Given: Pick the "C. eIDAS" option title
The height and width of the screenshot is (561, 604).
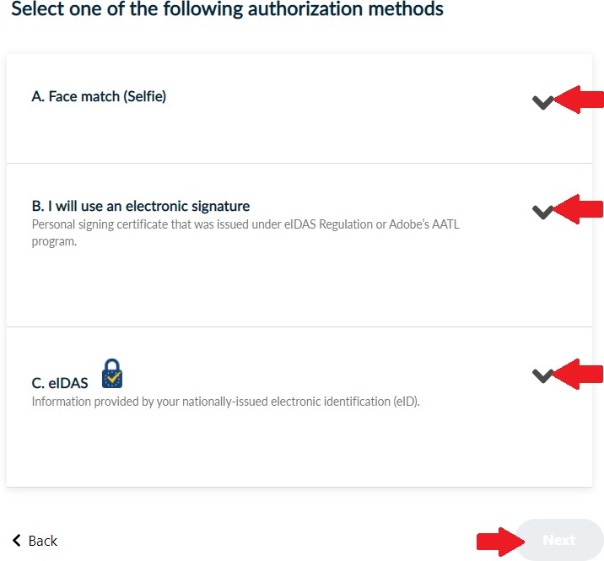Looking at the screenshot, I should pos(60,384).
